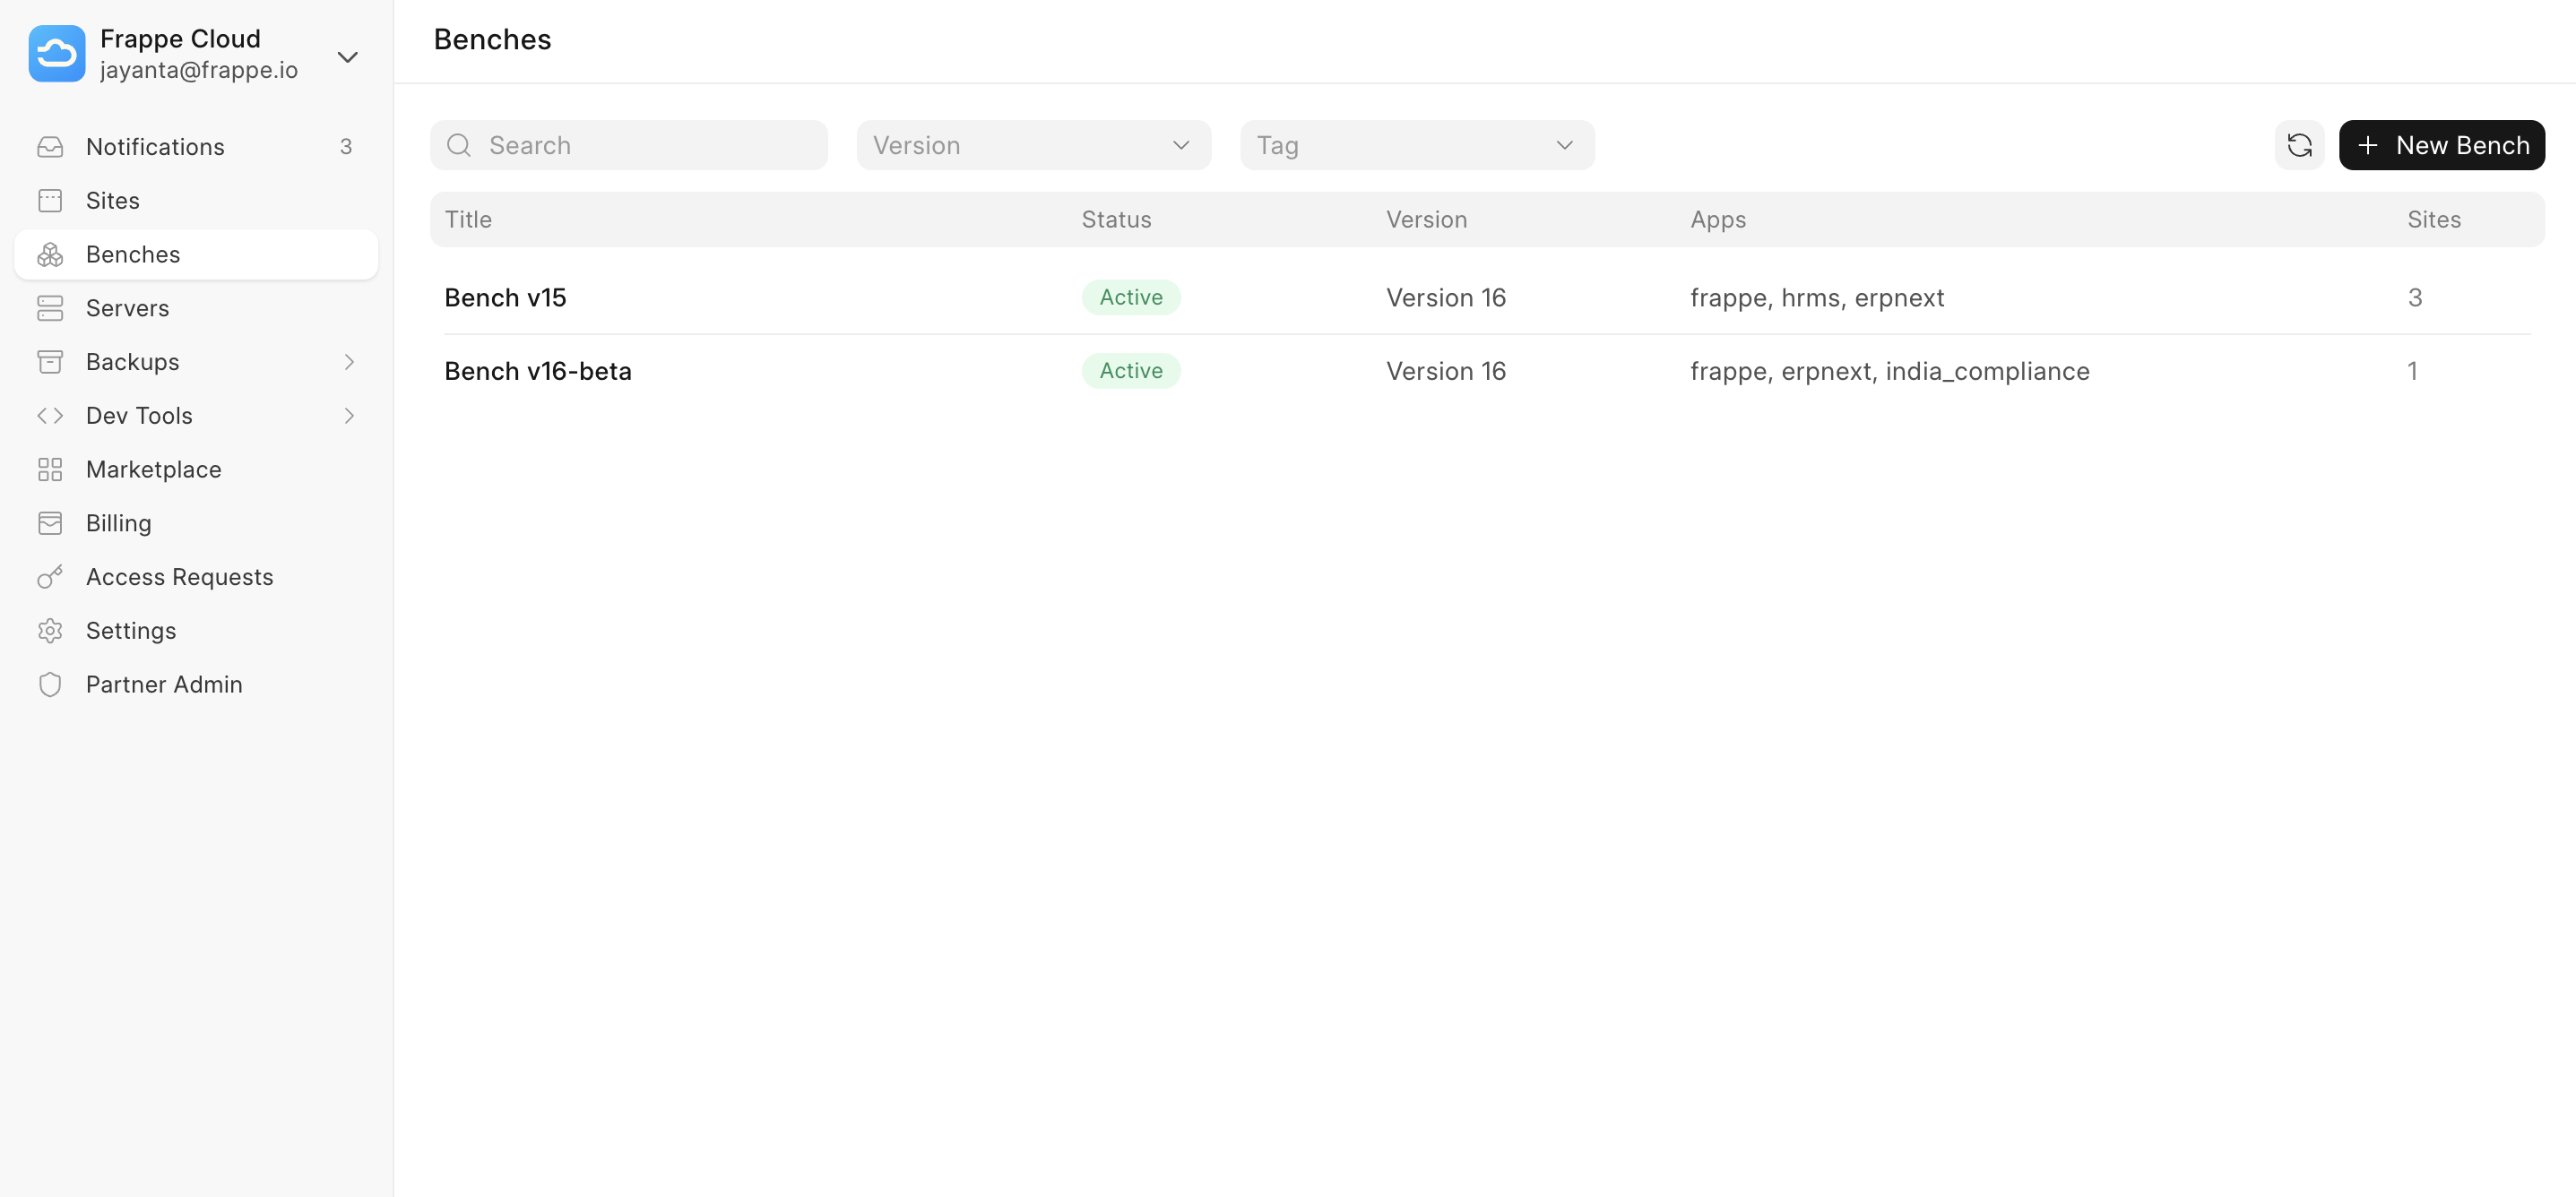Go to Sites in the sidebar
The image size is (2576, 1197).
pyautogui.click(x=113, y=201)
